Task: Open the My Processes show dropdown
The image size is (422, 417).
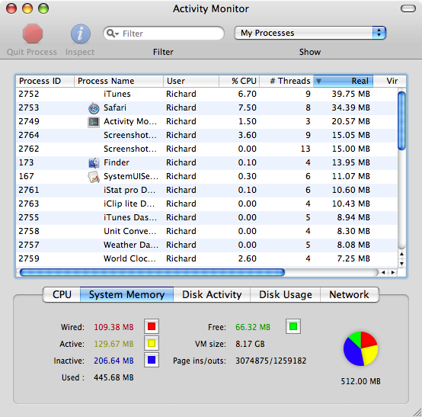Action: [x=310, y=33]
